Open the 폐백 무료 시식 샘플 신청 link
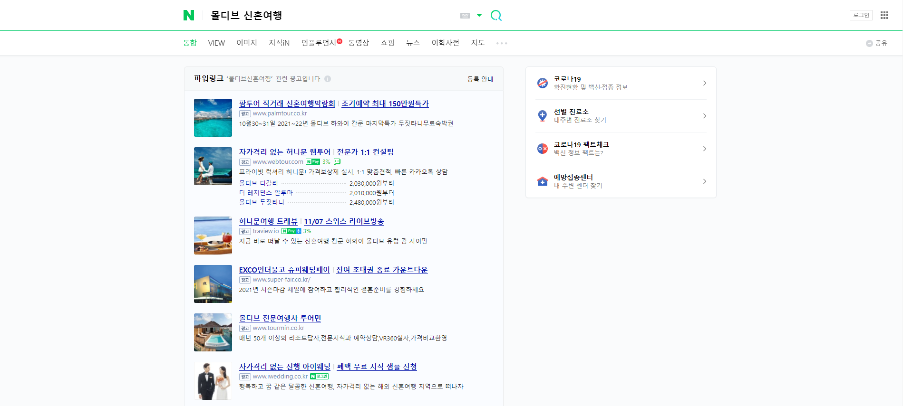The image size is (903, 406). pos(377,367)
